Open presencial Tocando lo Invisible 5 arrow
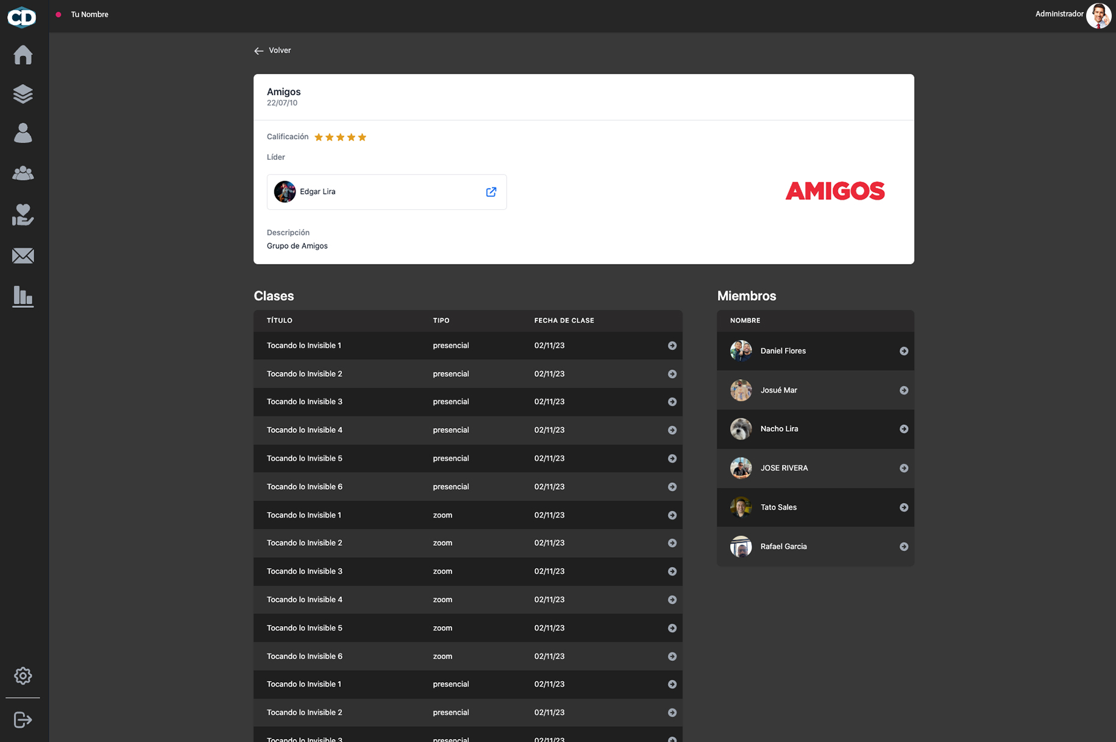 click(672, 458)
